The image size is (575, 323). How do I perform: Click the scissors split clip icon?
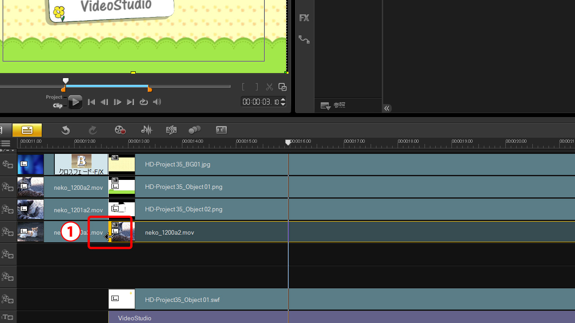pyautogui.click(x=270, y=87)
